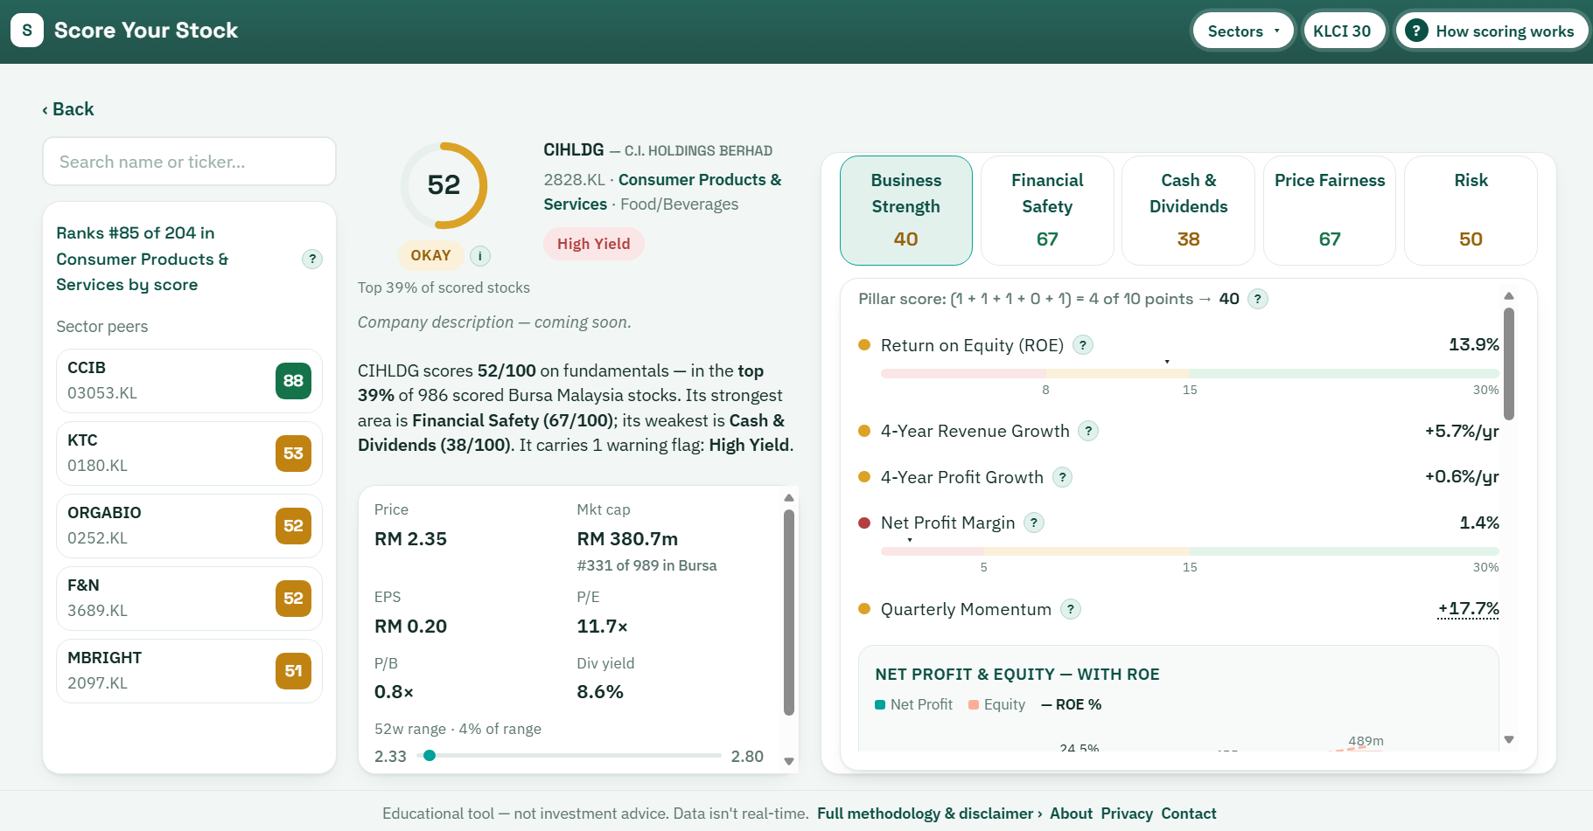The height and width of the screenshot is (831, 1593).
Task: Switch to Cash & Dividends tab
Action: tap(1188, 211)
